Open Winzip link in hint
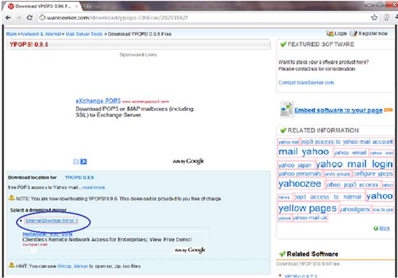Screen dimensions: 398x278 click(x=64, y=266)
